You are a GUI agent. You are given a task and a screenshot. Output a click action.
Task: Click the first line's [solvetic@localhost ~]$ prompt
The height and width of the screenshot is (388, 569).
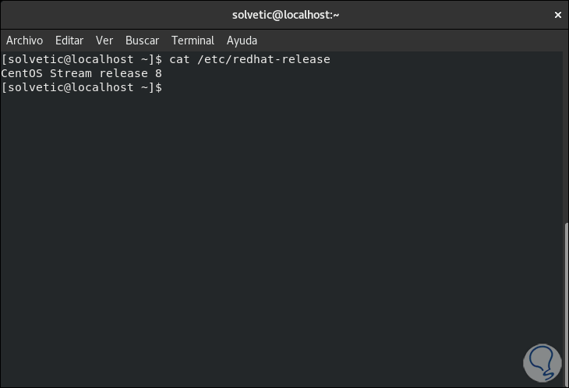(x=82, y=59)
